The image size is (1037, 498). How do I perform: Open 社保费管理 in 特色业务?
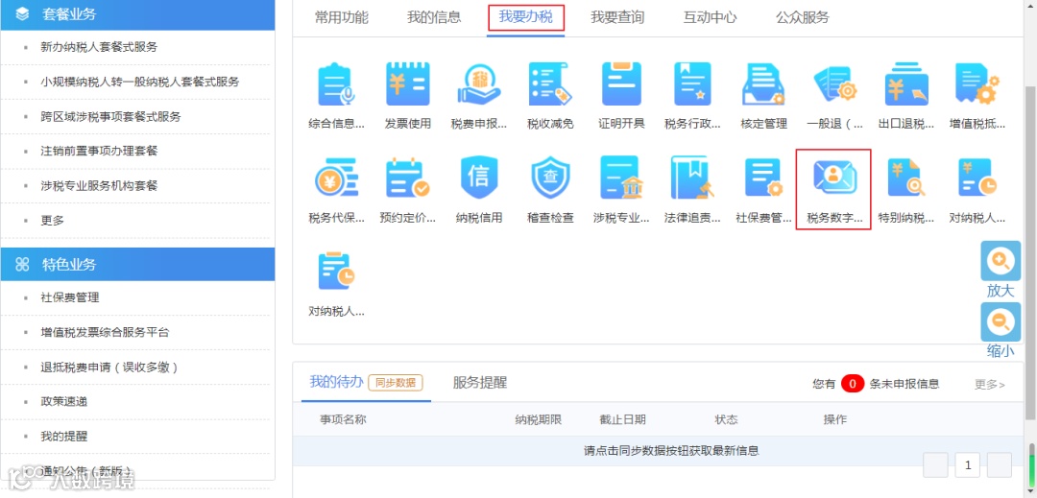70,297
